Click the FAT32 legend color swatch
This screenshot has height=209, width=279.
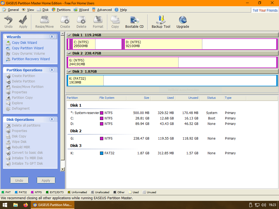pos(16,192)
